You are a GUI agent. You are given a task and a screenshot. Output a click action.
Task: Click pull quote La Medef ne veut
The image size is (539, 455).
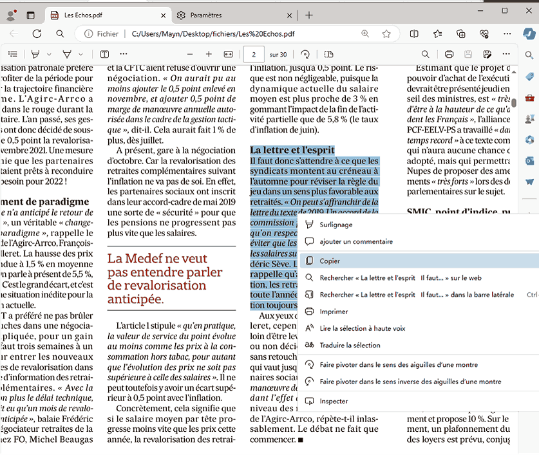[x=165, y=279]
